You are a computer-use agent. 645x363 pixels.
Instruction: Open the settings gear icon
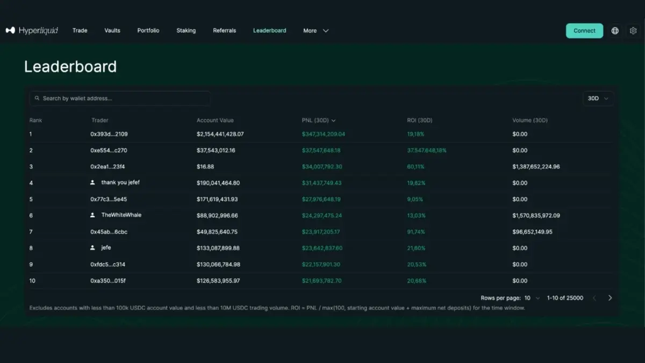633,31
